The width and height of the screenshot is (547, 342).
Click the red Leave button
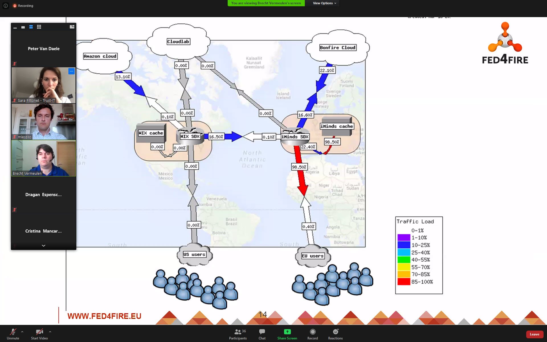534,334
